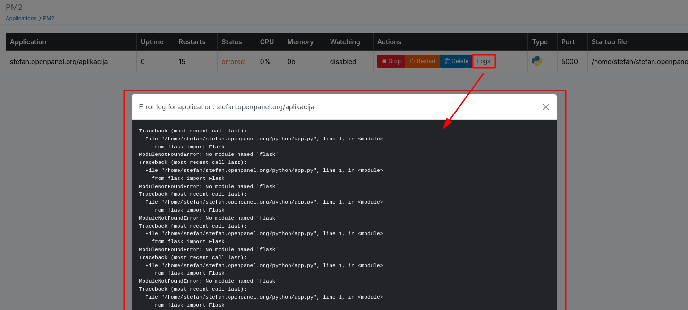688x310 pixels.
Task: Select the Memory column header
Action: pyautogui.click(x=305, y=41)
